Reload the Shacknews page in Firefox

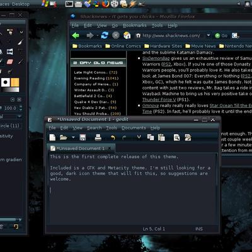[105, 35]
